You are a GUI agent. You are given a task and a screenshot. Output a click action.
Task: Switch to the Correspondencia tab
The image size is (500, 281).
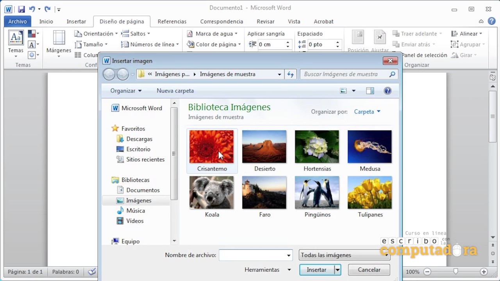pyautogui.click(x=221, y=21)
